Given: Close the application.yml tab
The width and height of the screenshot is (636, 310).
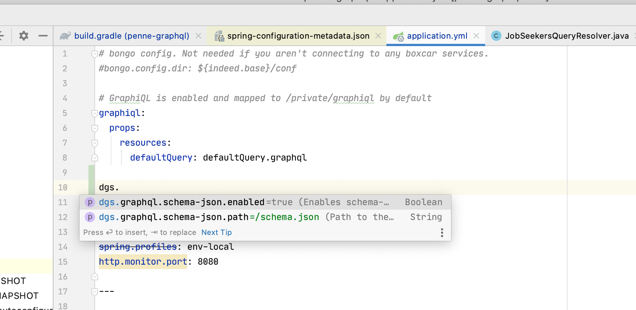Looking at the screenshot, I should point(476,36).
